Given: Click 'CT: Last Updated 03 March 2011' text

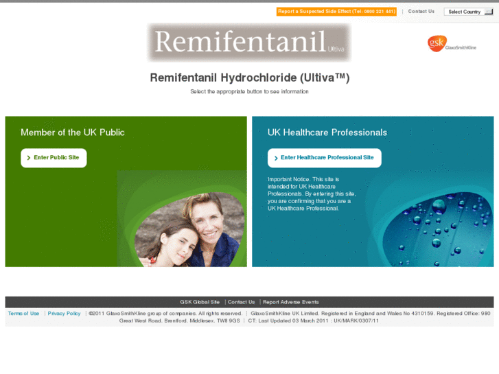Looking at the screenshot, I should click(288, 321).
